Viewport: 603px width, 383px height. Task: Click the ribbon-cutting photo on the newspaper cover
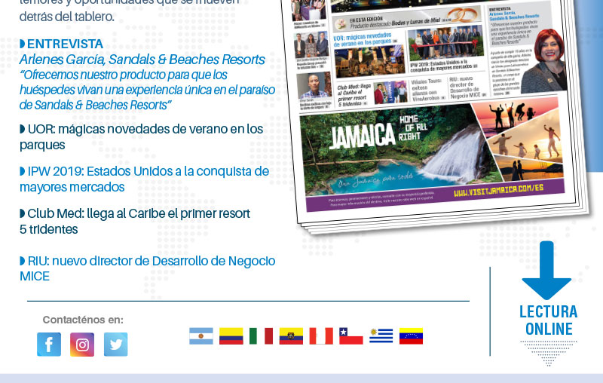pos(445,42)
